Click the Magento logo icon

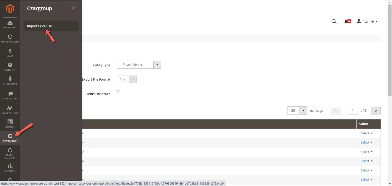[10, 9]
